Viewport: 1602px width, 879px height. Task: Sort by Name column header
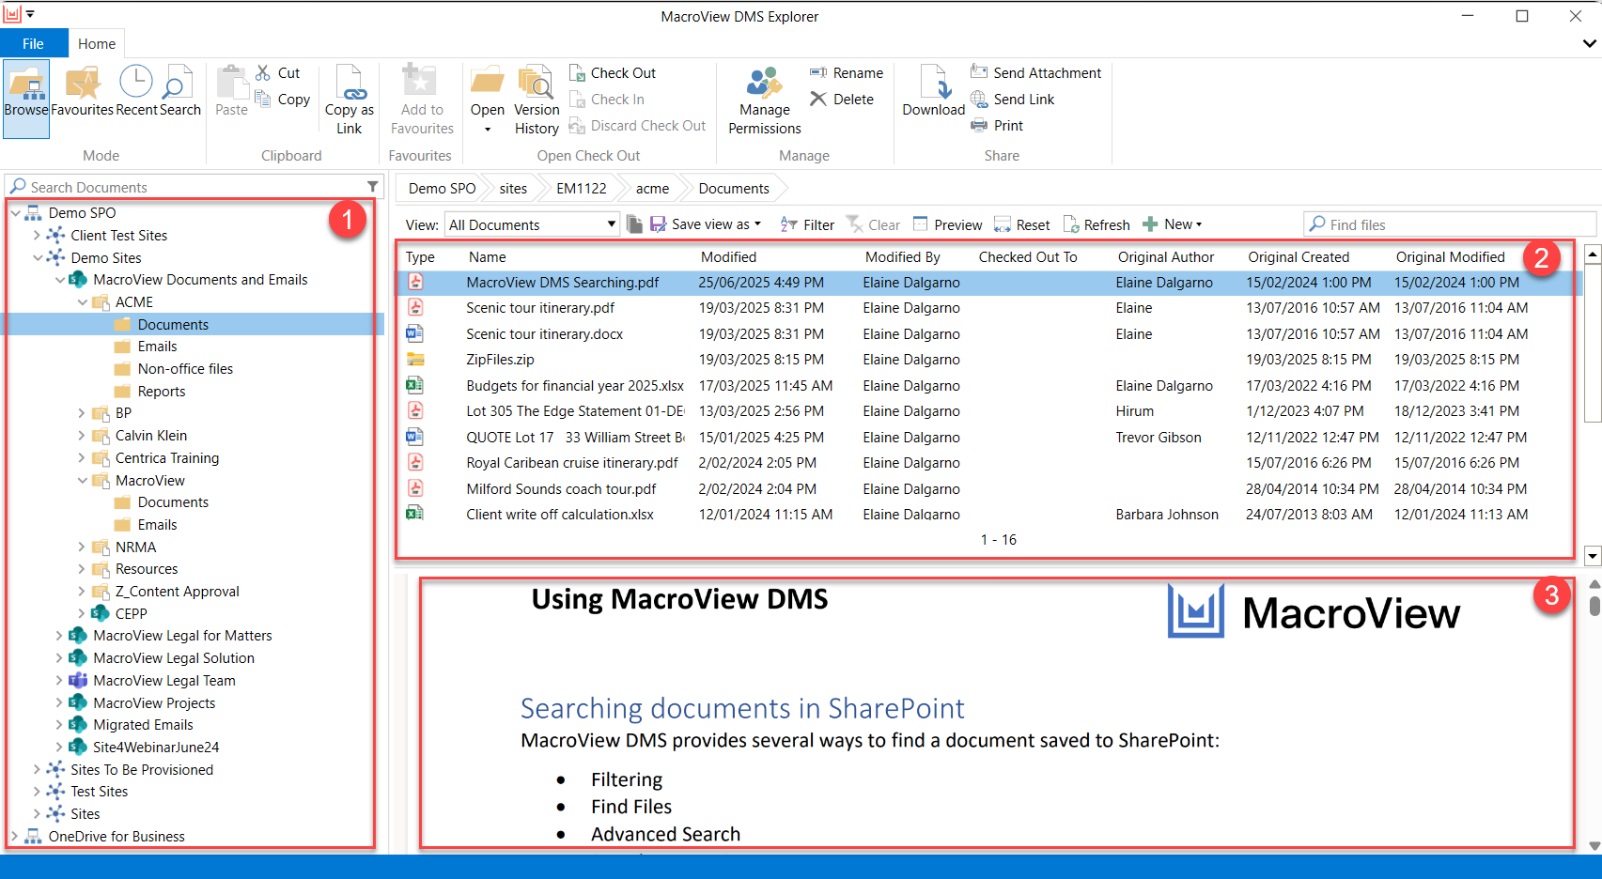pyautogui.click(x=488, y=256)
